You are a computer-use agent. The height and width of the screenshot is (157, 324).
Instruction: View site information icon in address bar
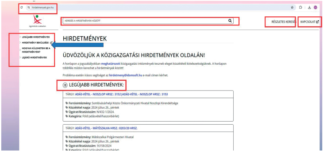click(28, 7)
